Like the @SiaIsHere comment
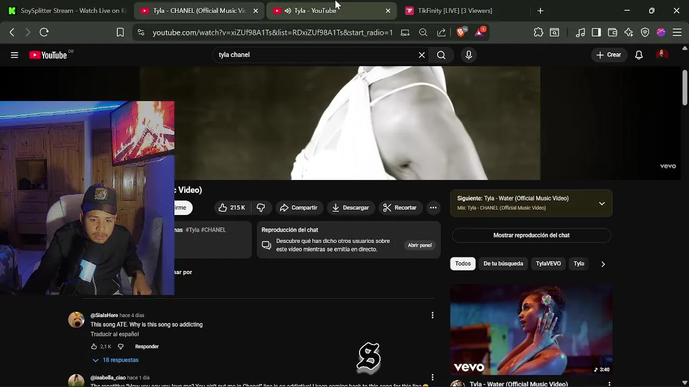The image size is (689, 387). pyautogui.click(x=94, y=347)
